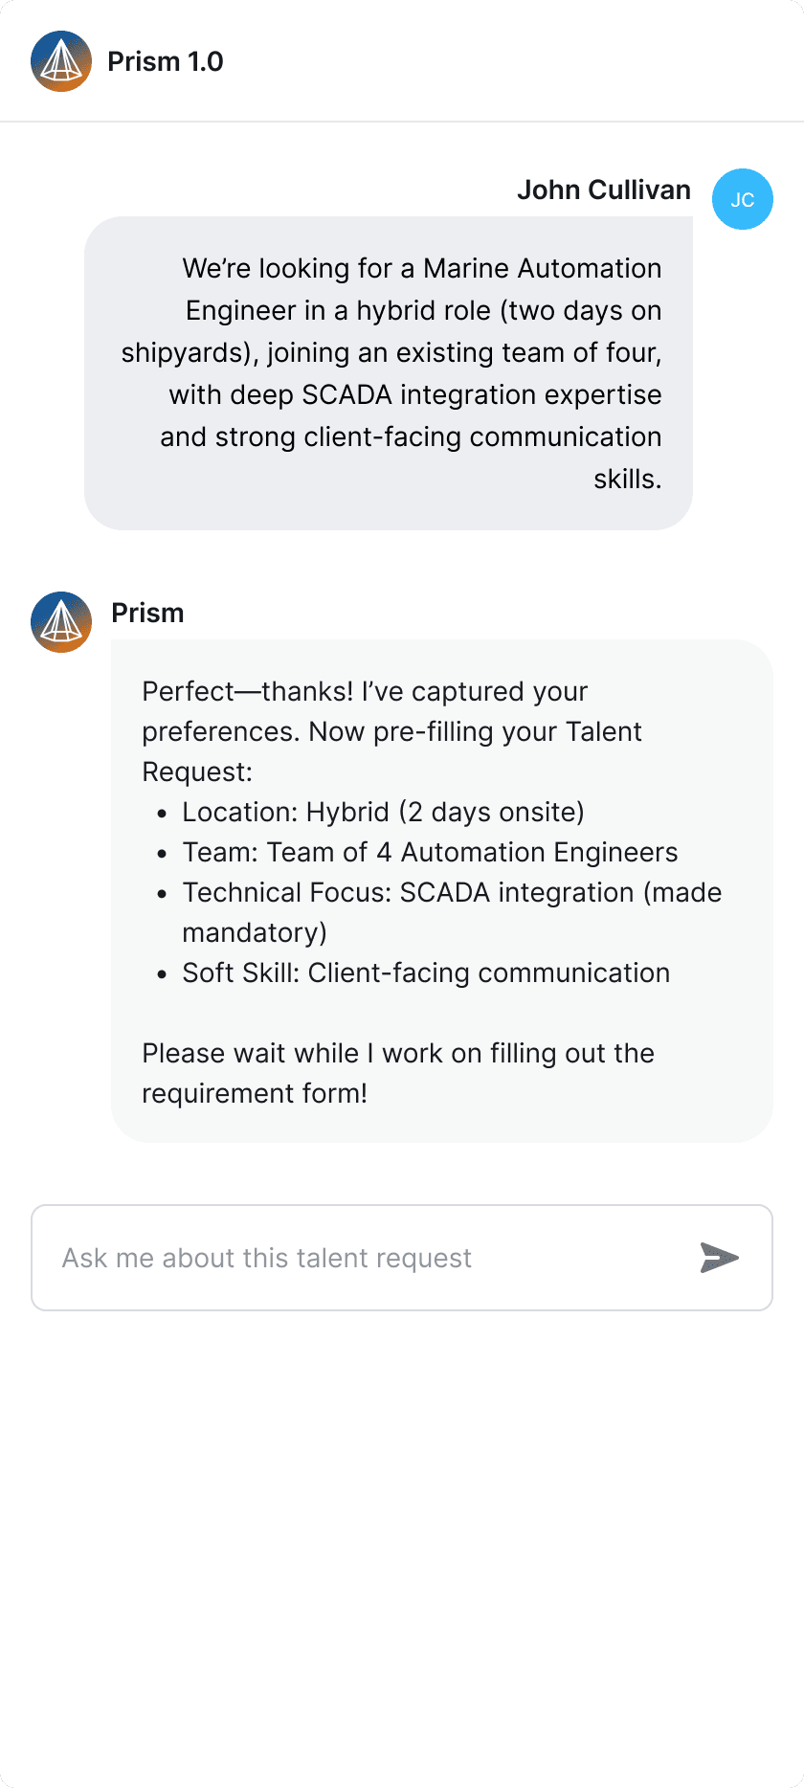
Task: Select the 'Team: Team of 4 Automation Engineers' bullet
Action: tap(430, 852)
